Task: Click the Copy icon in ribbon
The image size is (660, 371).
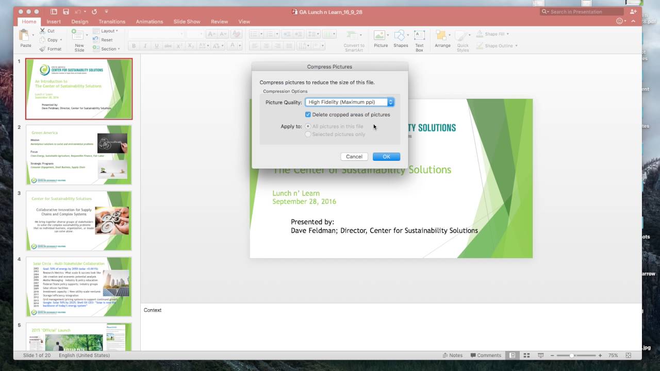Action: click(42, 40)
